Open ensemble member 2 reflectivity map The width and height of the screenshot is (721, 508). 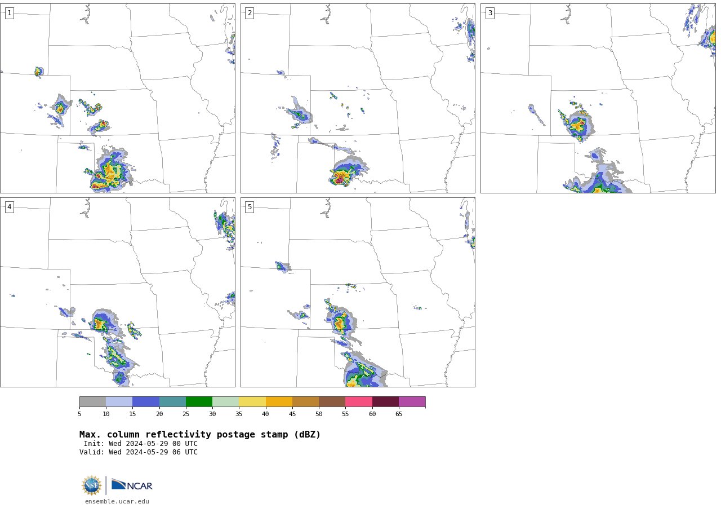click(358, 99)
